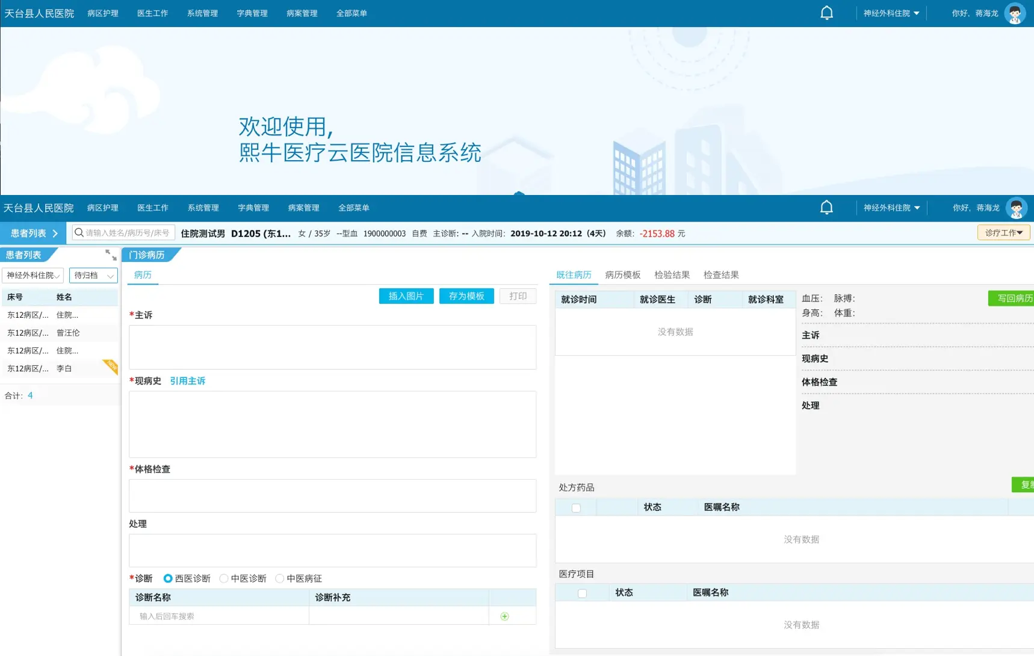Open 神经外科住院 ward filter in patient list

(33, 275)
